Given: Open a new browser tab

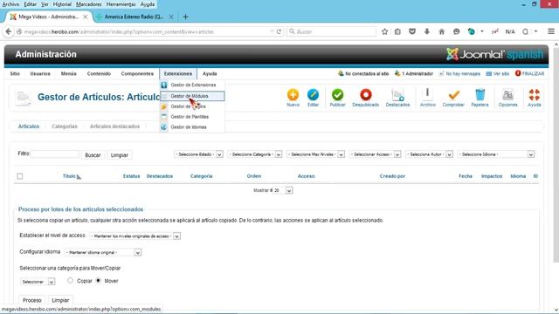Looking at the screenshot, I should [185, 17].
